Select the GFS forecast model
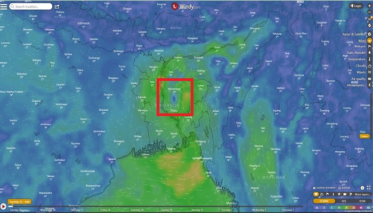 tap(344, 201)
